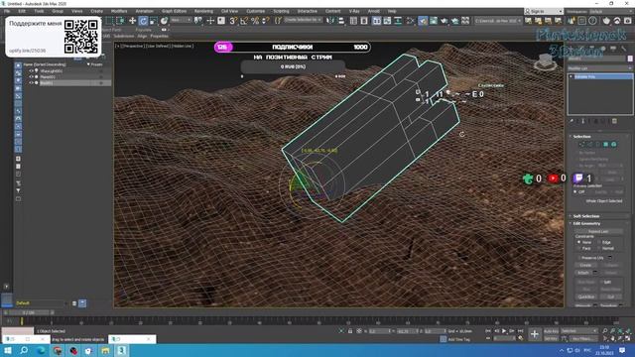
Task: Click the Rectangular Selection Region icon
Action: pyautogui.click(x=109, y=21)
